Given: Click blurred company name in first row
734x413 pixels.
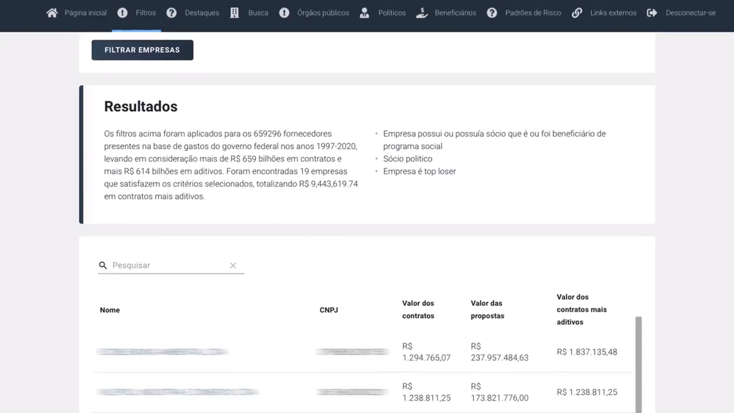Looking at the screenshot, I should point(162,352).
